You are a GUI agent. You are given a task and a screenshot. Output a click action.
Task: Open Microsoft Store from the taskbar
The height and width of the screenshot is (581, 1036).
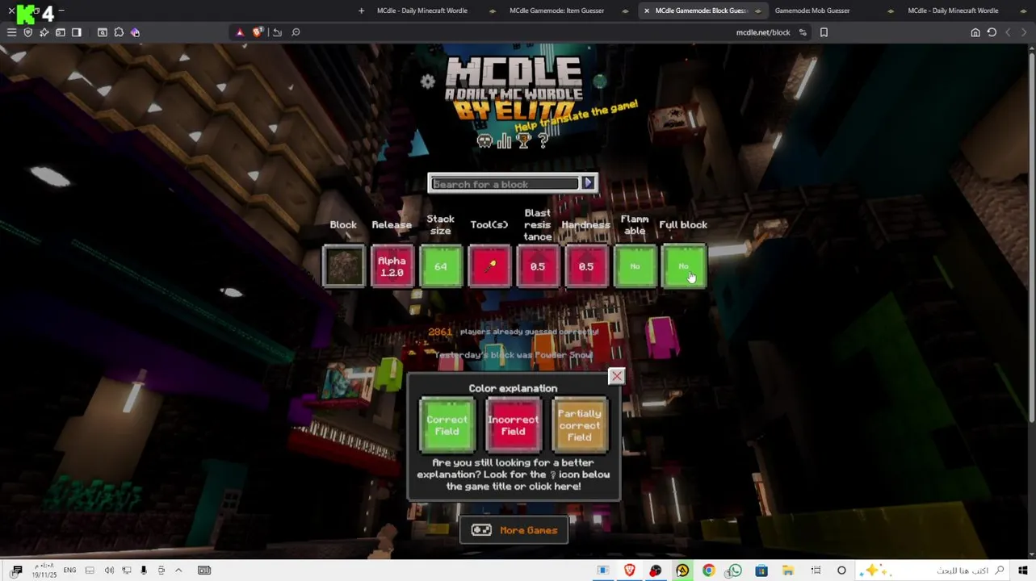pos(761,571)
